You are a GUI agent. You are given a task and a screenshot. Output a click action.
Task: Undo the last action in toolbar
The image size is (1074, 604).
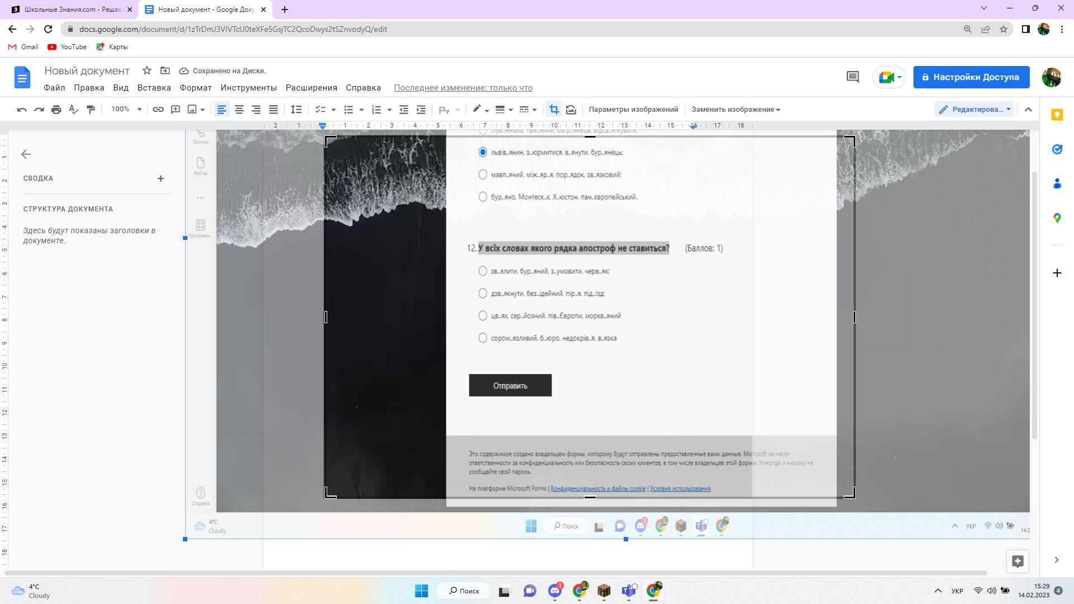point(22,110)
